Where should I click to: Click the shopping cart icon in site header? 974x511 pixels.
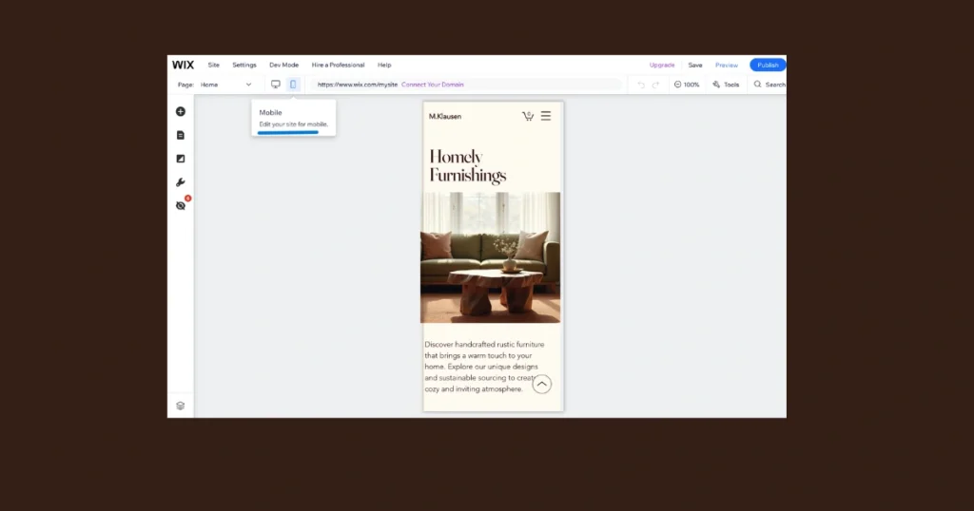[528, 116]
